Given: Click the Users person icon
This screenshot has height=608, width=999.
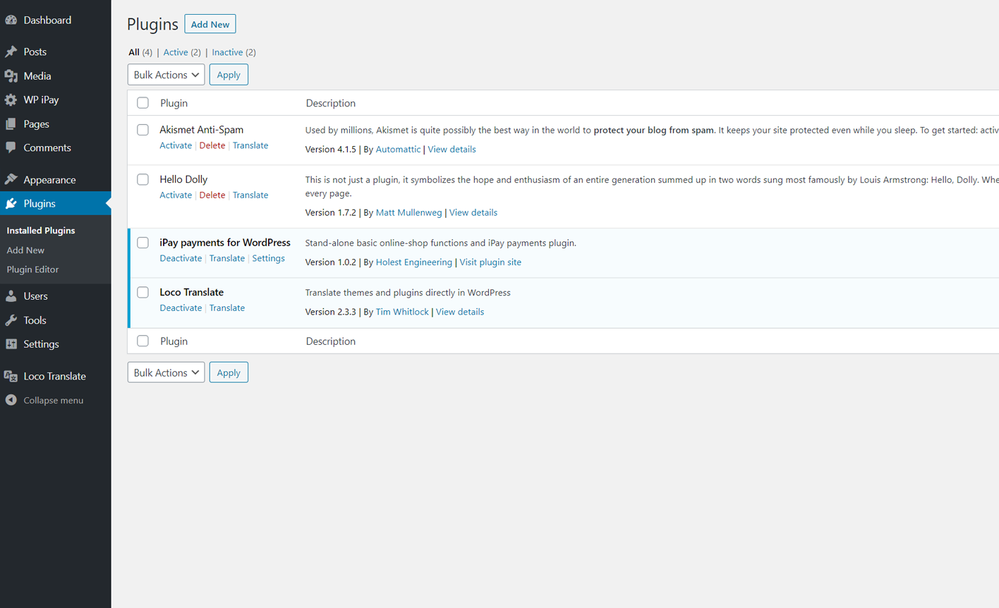Looking at the screenshot, I should click(x=11, y=296).
